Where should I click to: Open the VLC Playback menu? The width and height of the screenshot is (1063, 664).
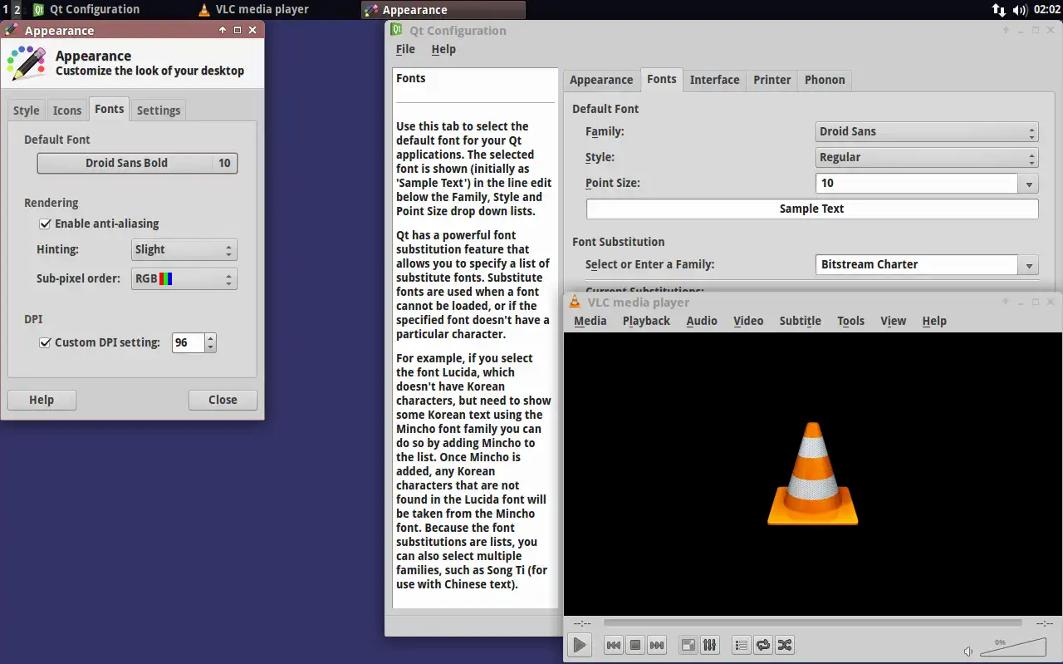pos(646,321)
